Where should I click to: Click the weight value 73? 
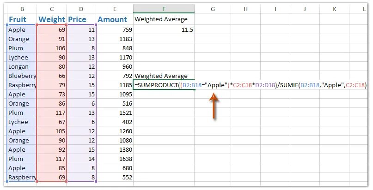click(x=52, y=94)
